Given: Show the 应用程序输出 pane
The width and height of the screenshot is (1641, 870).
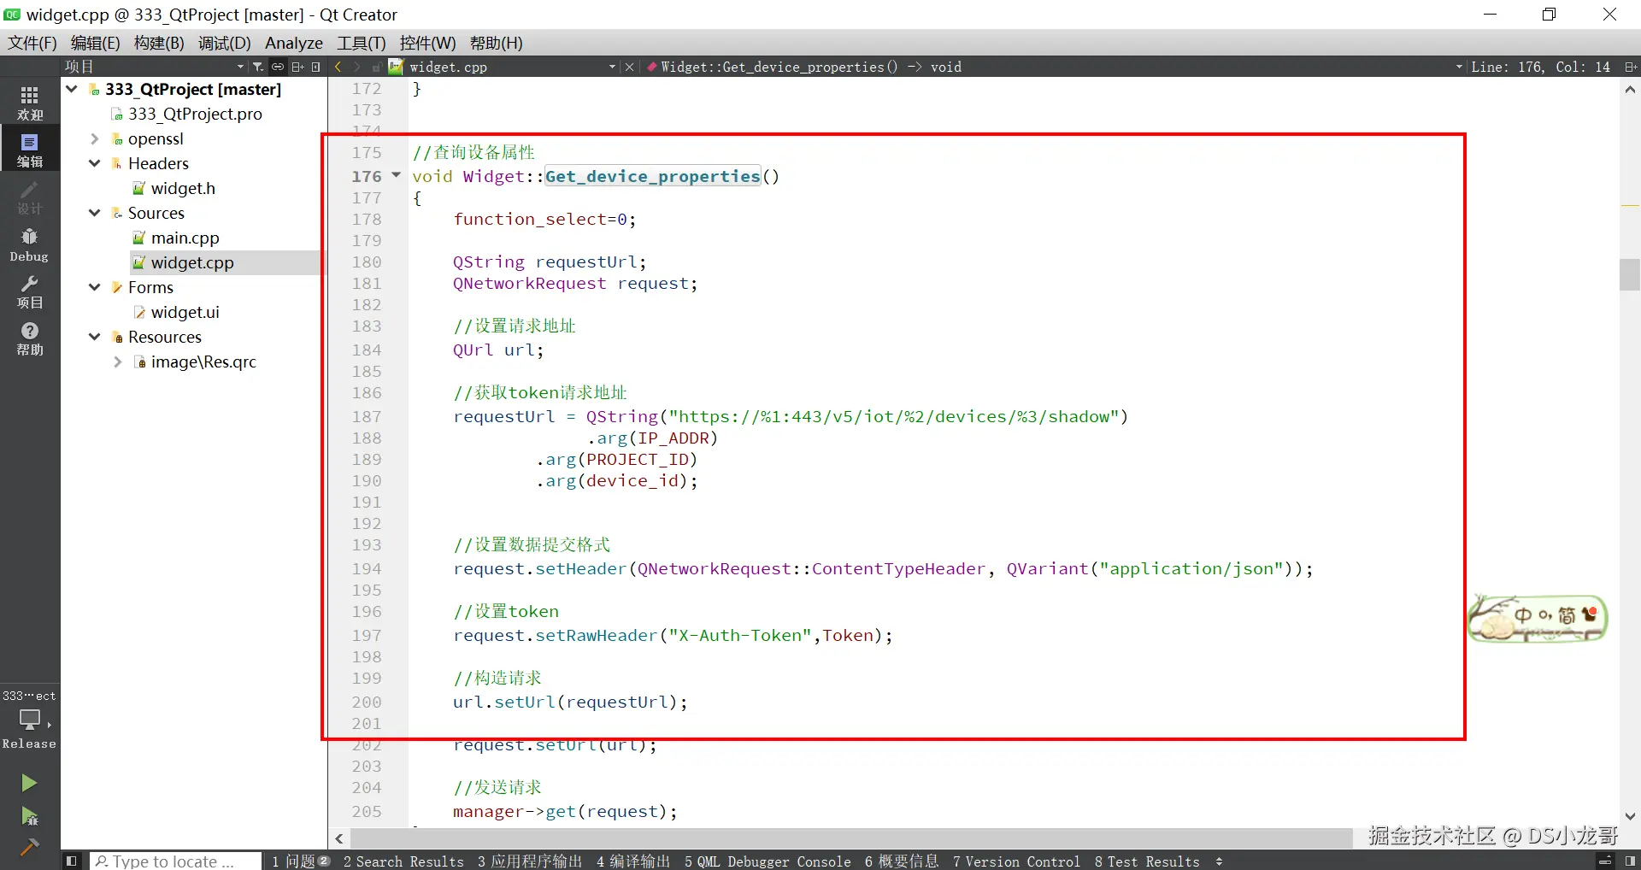Looking at the screenshot, I should [x=529, y=861].
